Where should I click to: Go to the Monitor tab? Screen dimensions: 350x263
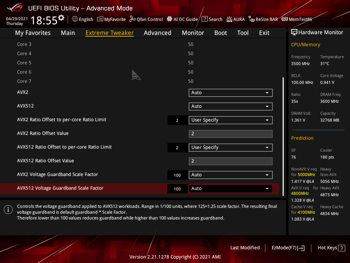click(x=193, y=33)
